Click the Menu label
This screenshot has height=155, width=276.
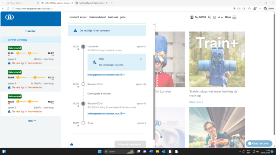228,17
